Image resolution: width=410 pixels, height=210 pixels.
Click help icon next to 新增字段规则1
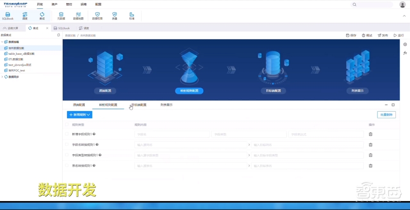pyautogui.click(x=94, y=134)
